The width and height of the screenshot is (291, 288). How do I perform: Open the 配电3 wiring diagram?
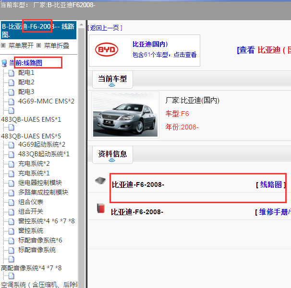[26, 92]
